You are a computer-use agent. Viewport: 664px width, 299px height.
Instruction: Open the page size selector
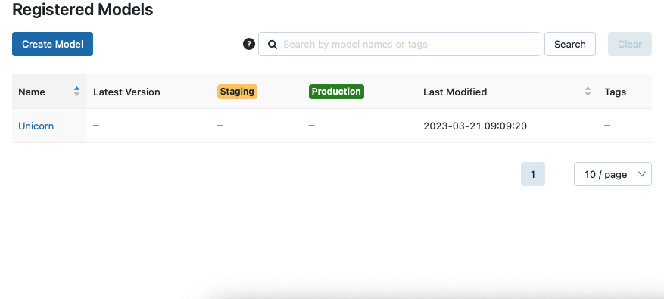click(613, 174)
